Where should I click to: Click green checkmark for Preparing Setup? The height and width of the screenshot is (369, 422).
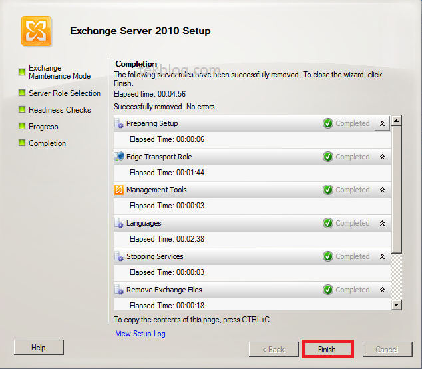point(327,123)
